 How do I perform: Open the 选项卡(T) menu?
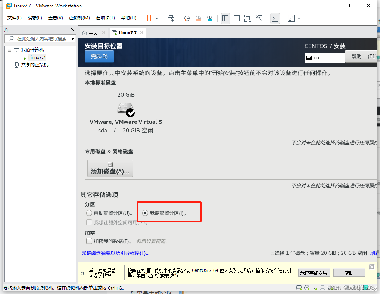[x=105, y=18]
